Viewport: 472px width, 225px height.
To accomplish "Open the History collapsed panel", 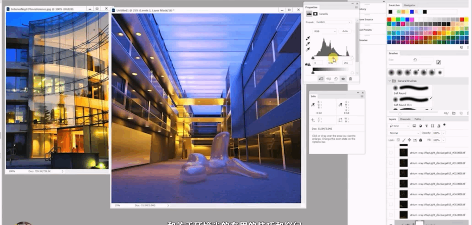I will pos(363,9).
